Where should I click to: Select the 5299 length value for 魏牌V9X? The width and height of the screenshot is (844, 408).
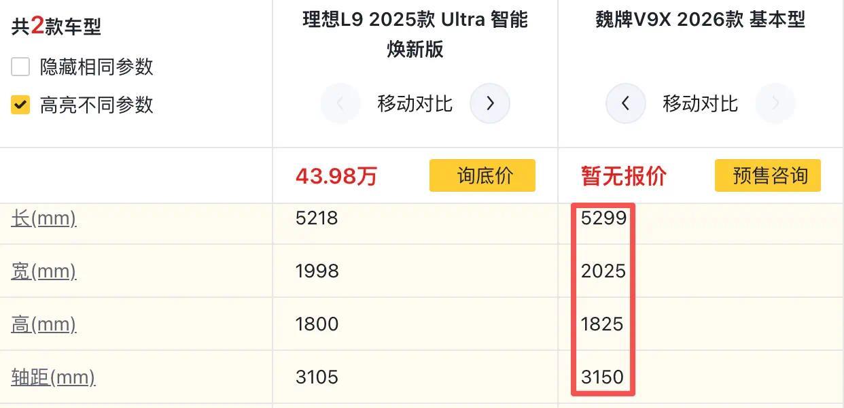[x=603, y=218]
